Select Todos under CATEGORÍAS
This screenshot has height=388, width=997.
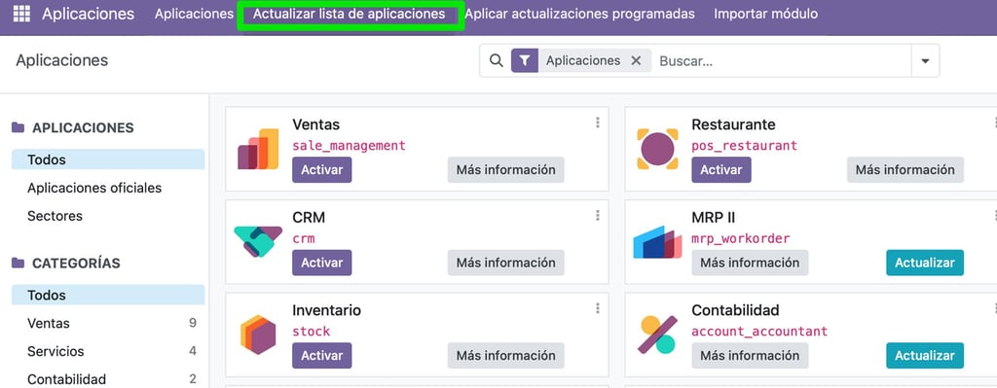click(x=108, y=295)
